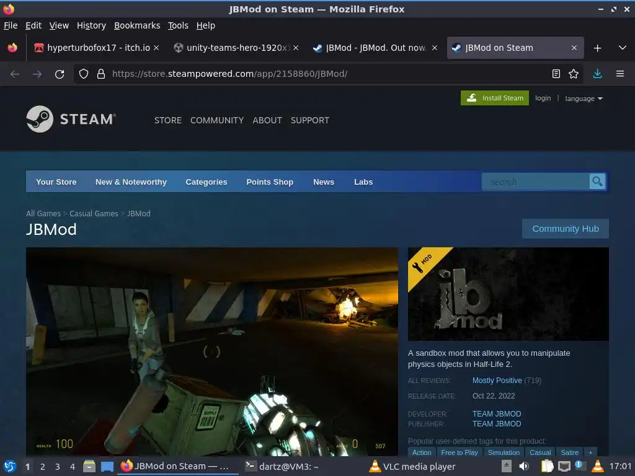This screenshot has width=635, height=476.
Task: Open the Community Hub button
Action: [x=566, y=229]
